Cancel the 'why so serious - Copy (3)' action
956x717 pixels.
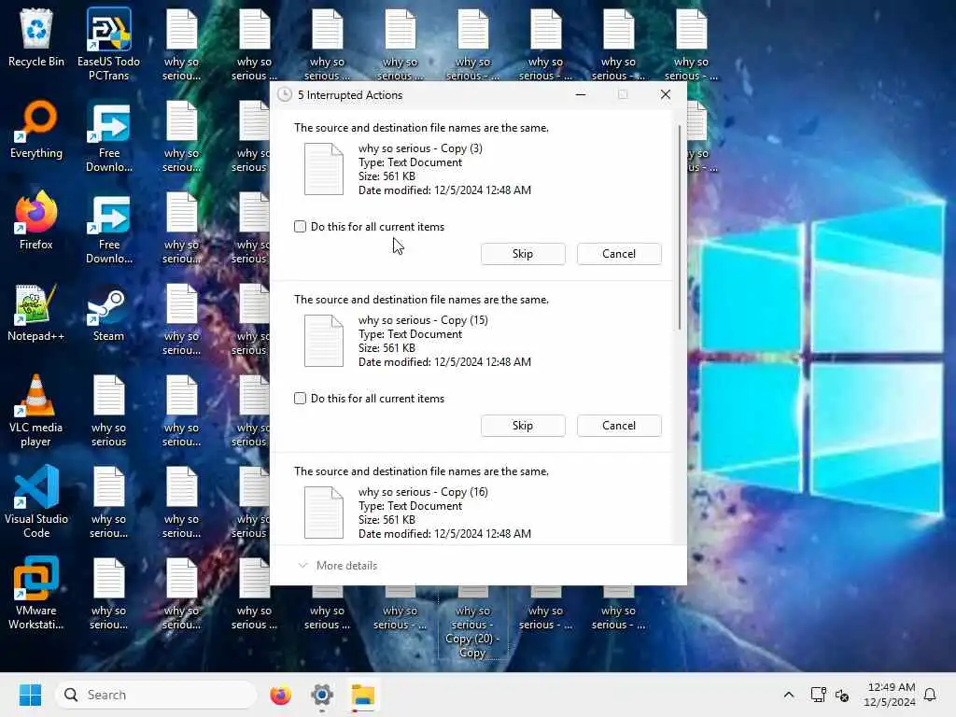[x=619, y=254]
